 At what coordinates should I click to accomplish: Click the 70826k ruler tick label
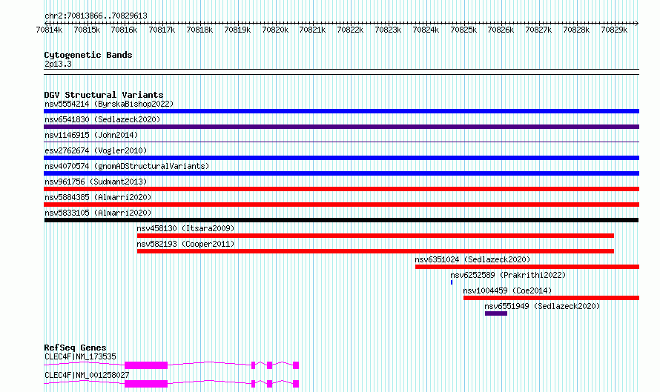pyautogui.click(x=501, y=30)
